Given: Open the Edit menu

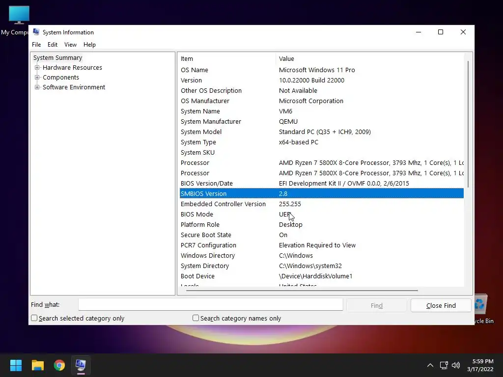Looking at the screenshot, I should pyautogui.click(x=52, y=45).
